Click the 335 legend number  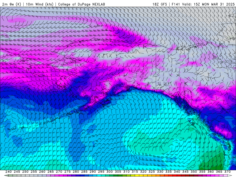168,172
